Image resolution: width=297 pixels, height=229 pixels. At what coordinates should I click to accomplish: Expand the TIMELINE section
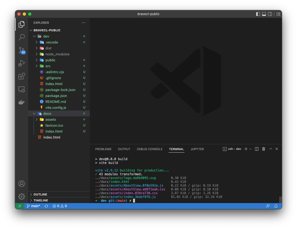click(x=59, y=200)
